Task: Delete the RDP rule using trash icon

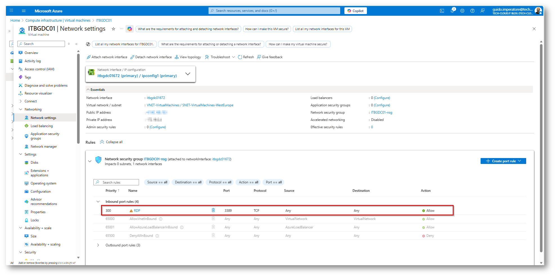Action: (213, 210)
